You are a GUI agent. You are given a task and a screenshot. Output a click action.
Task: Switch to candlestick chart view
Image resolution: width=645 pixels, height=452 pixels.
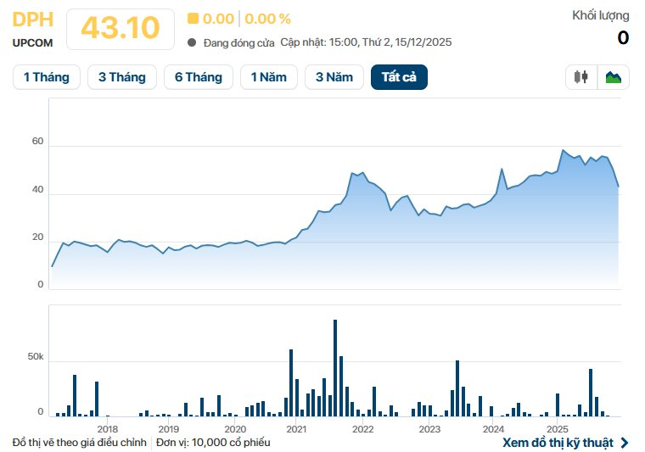point(581,77)
